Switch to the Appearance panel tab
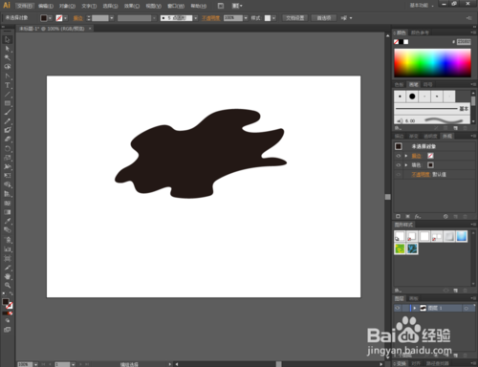The image size is (478, 367). (x=447, y=136)
